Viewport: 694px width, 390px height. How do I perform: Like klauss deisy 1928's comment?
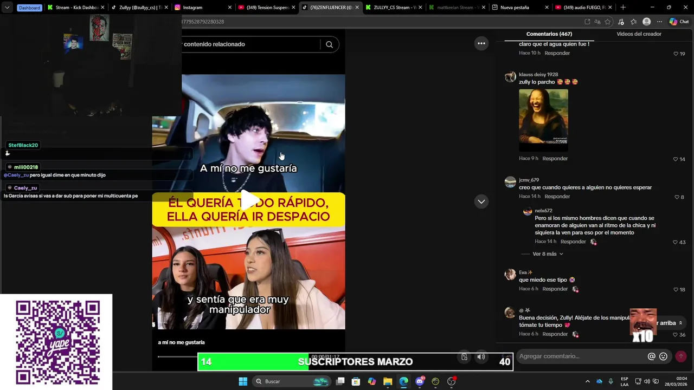676,159
